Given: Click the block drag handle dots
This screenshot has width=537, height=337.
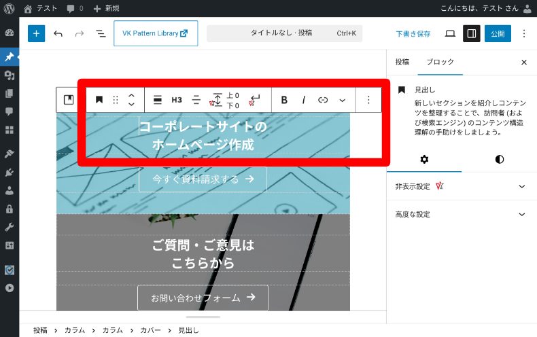Looking at the screenshot, I should [116, 100].
